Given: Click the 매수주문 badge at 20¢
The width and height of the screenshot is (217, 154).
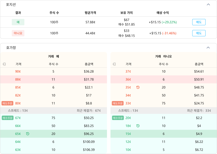Looking at the screenshot, I should [118, 118].
